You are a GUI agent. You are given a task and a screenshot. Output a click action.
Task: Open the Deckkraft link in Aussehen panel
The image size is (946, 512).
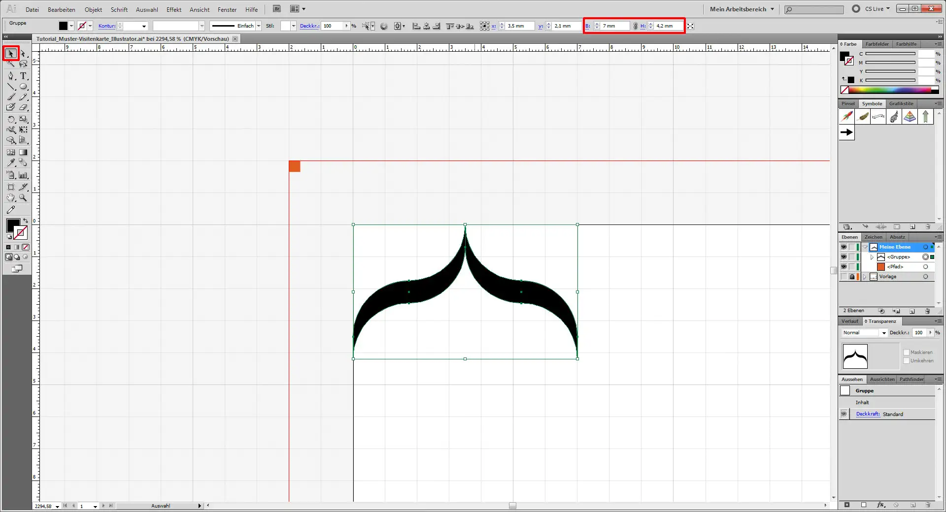pyautogui.click(x=868, y=414)
